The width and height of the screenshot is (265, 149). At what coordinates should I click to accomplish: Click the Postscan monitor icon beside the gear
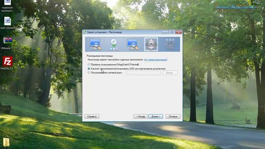(132, 44)
